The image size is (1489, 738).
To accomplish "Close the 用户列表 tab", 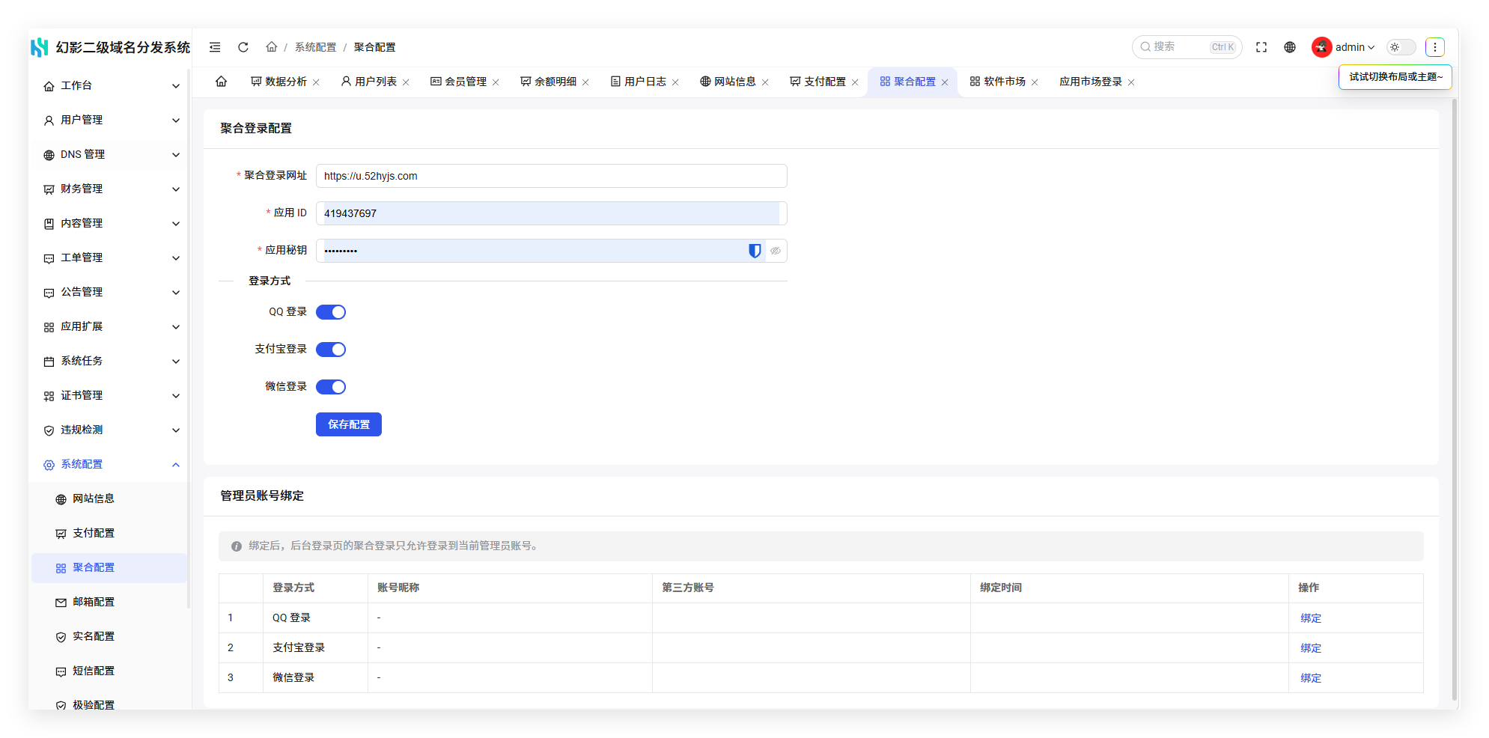I will click(406, 82).
